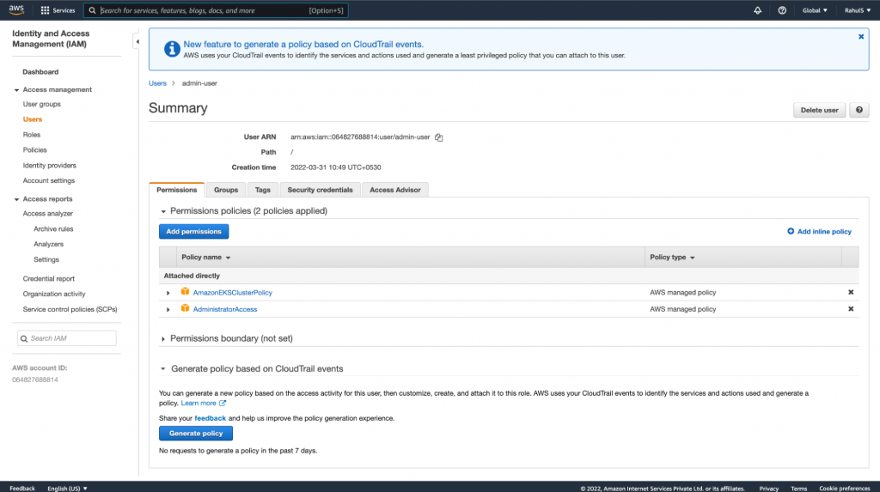This screenshot has height=492, width=880.
Task: Click the Add permissions button
Action: pos(193,231)
